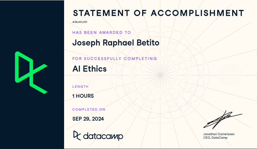Click the "COMPLETED ON" label
The width and height of the screenshot is (257, 149).
89,110
